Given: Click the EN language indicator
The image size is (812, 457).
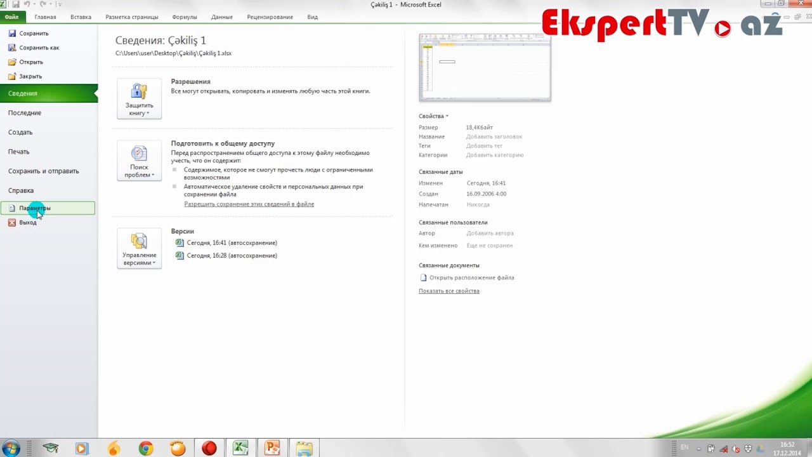Looking at the screenshot, I should click(684, 447).
